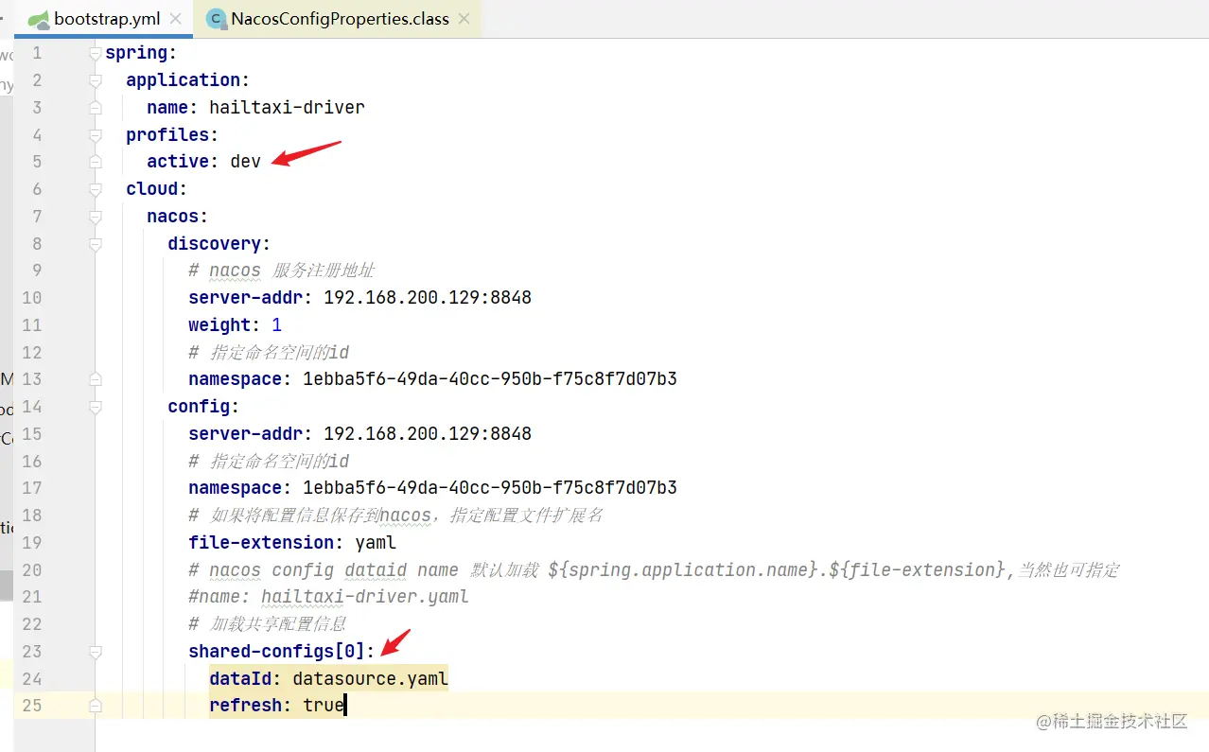This screenshot has width=1209, height=752.
Task: Click the discovery key on line 8
Action: pyautogui.click(x=214, y=244)
